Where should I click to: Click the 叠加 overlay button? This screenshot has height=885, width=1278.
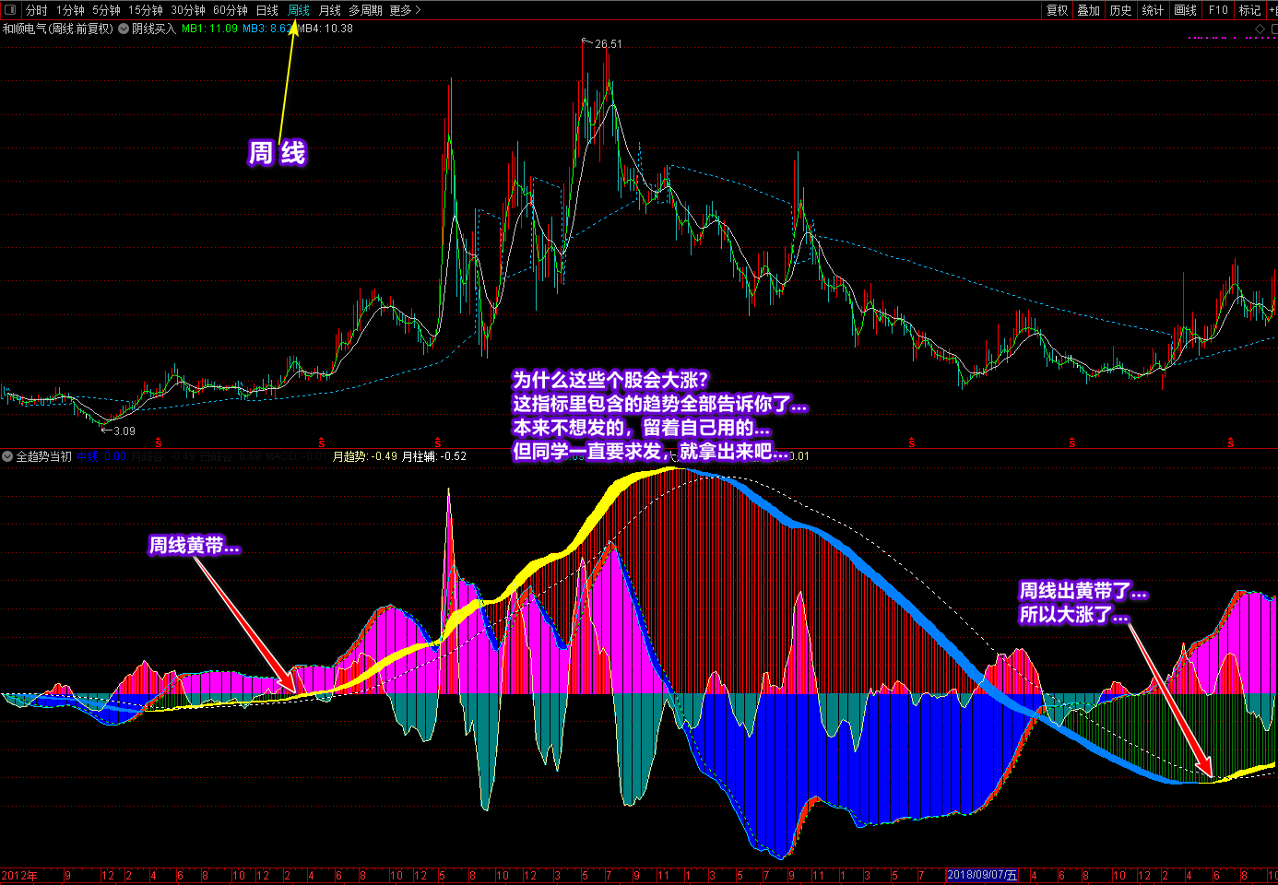click(x=1089, y=10)
